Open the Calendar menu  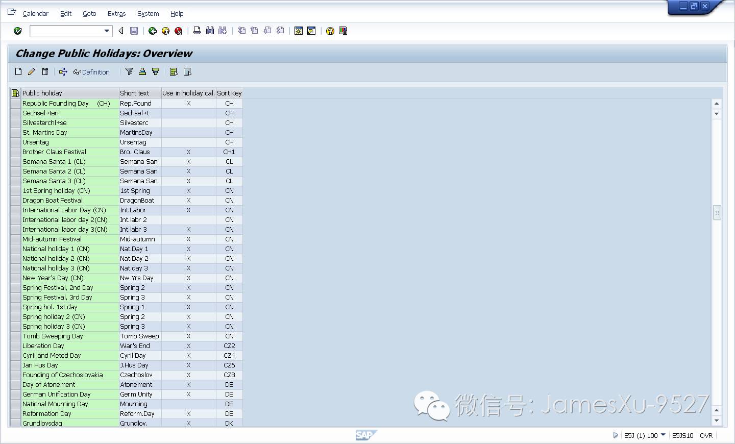pyautogui.click(x=35, y=14)
